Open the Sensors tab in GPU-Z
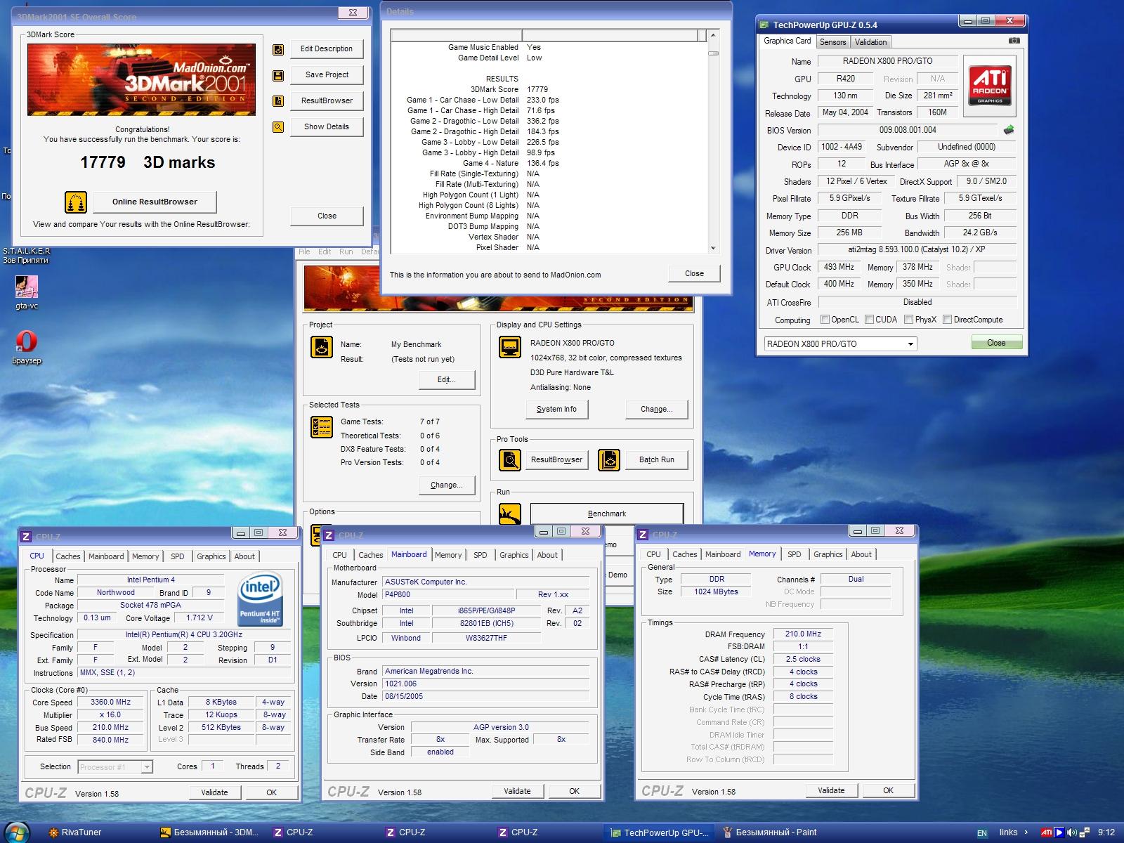Image resolution: width=1124 pixels, height=843 pixels. (x=833, y=42)
